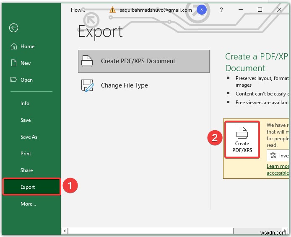Minimize the Excel window
The height and width of the screenshot is (237, 291).
coord(241,10)
